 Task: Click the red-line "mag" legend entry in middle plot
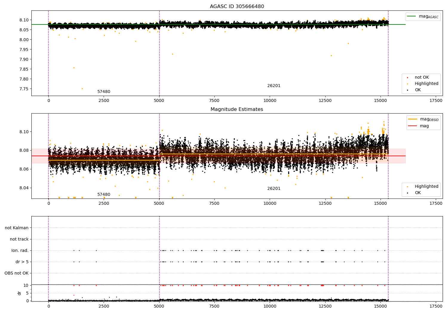pyautogui.click(x=419, y=126)
